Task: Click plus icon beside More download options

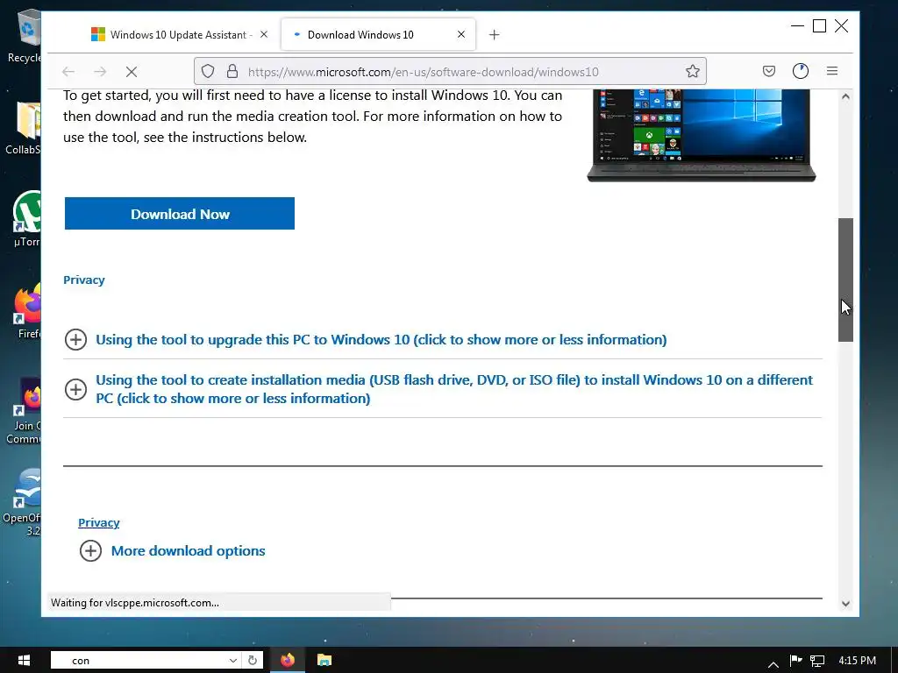Action: tap(90, 550)
